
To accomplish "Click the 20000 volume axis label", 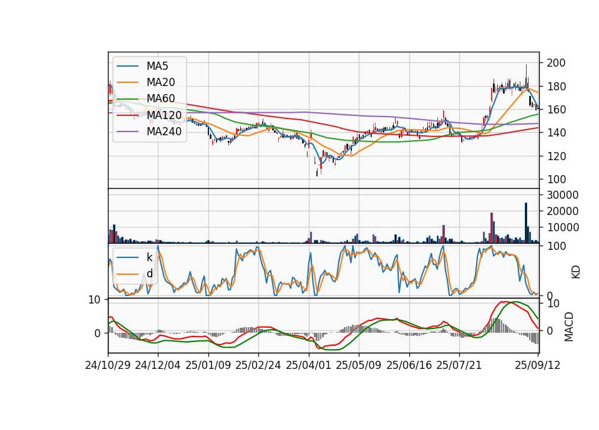I will tap(562, 211).
